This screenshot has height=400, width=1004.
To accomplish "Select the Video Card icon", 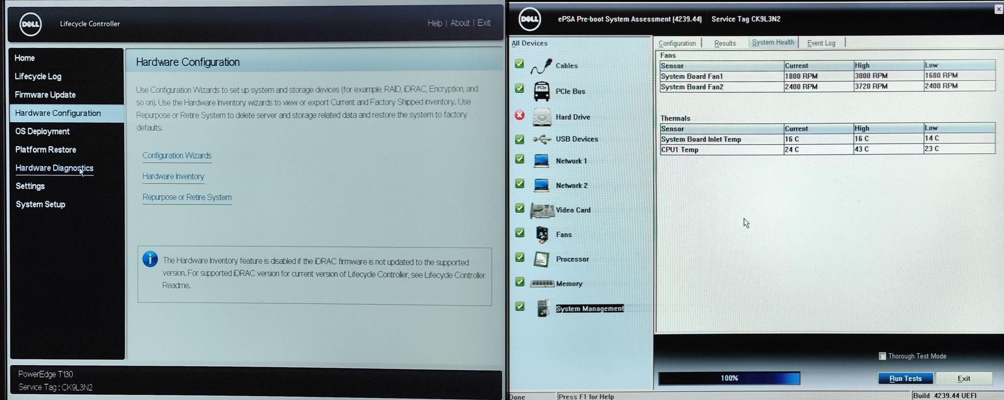I will tap(542, 210).
